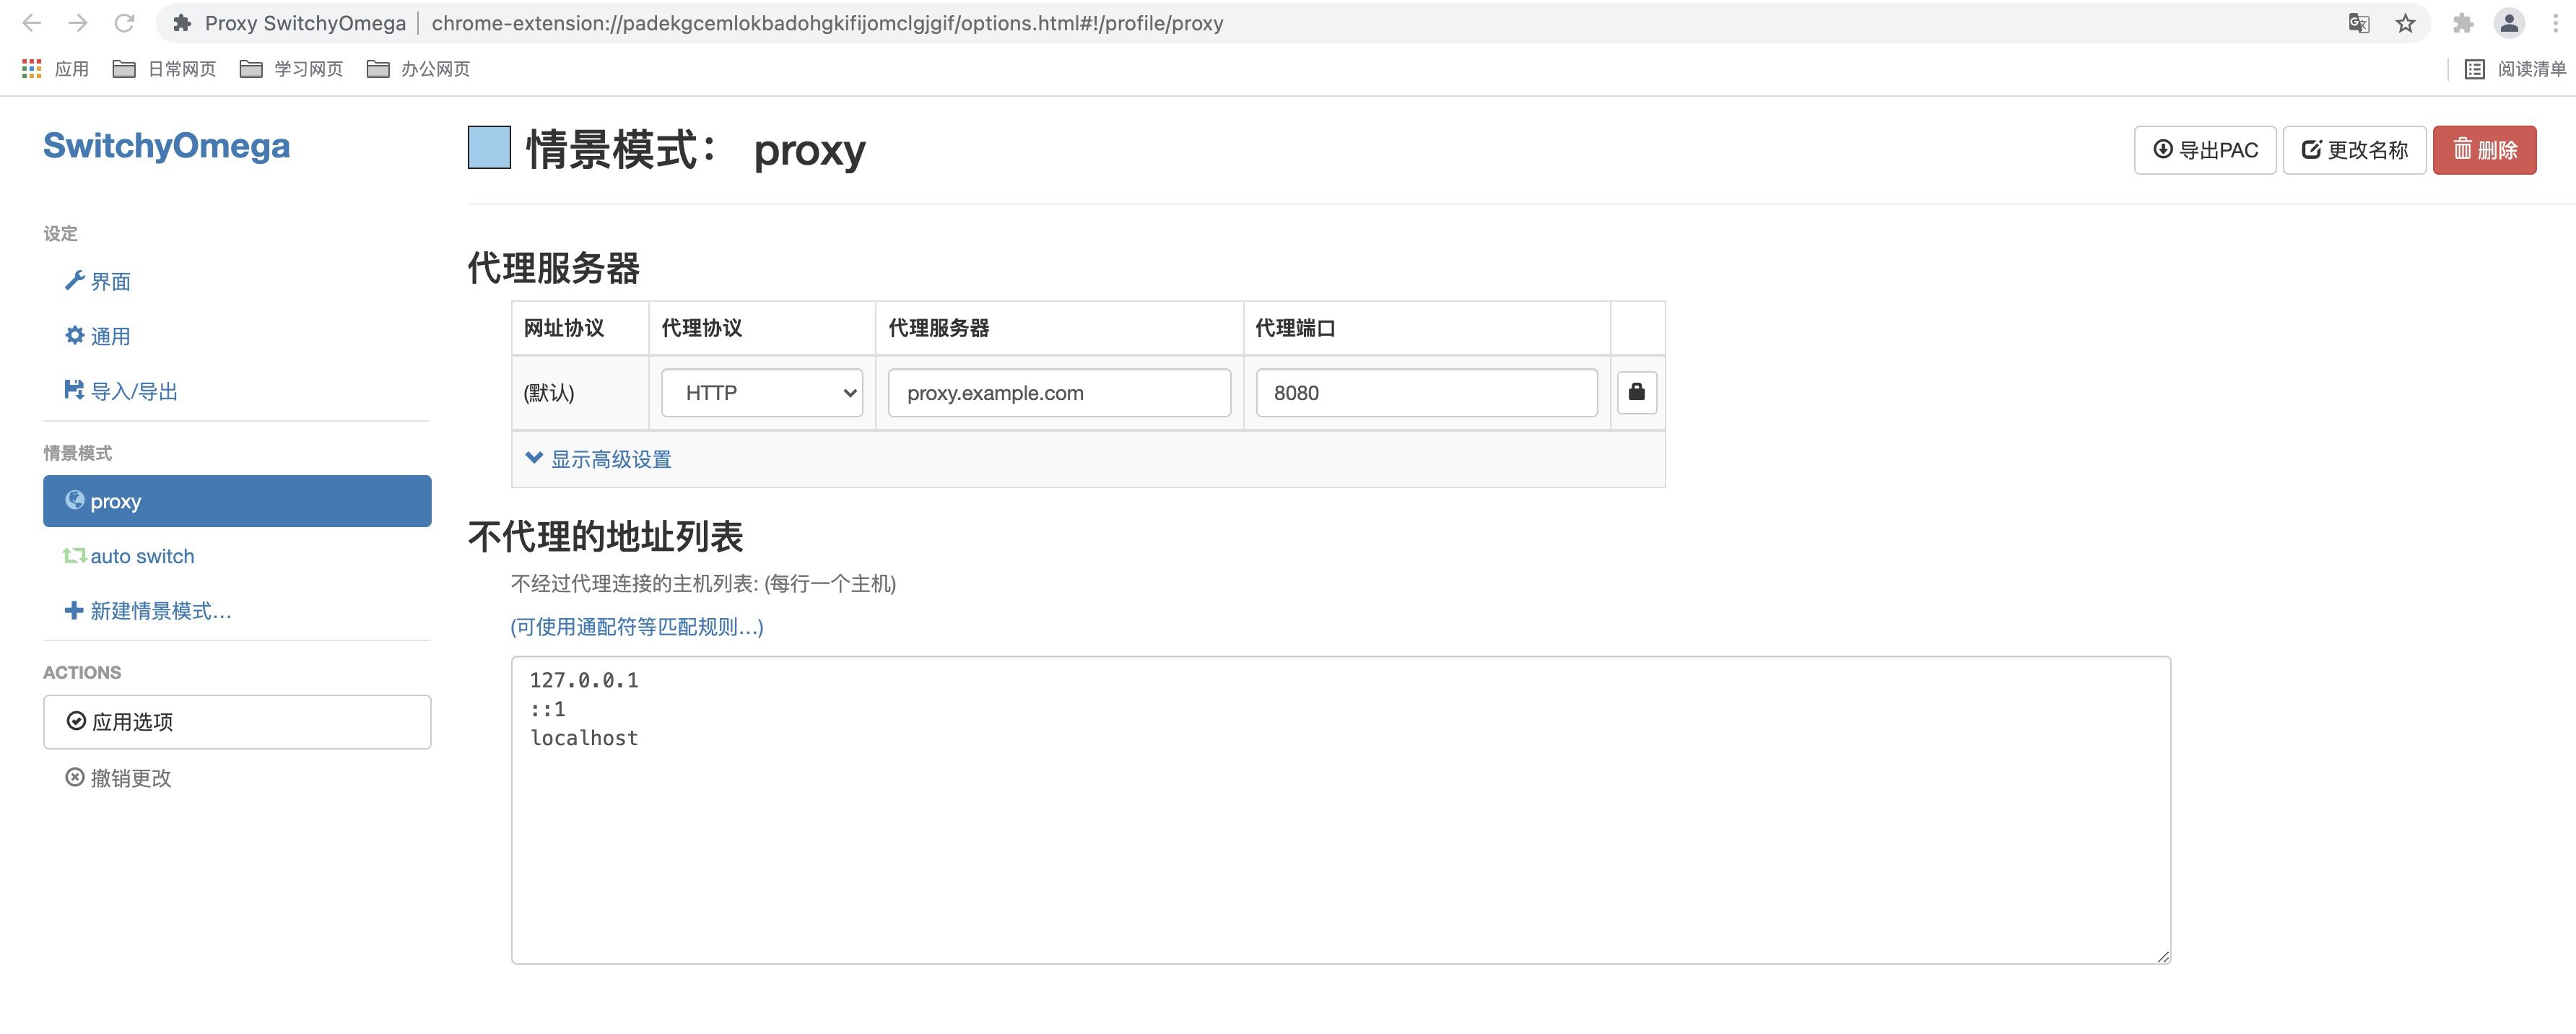Click the blue profile color swatch
Screen dimensions: 2576x1034
click(489, 148)
